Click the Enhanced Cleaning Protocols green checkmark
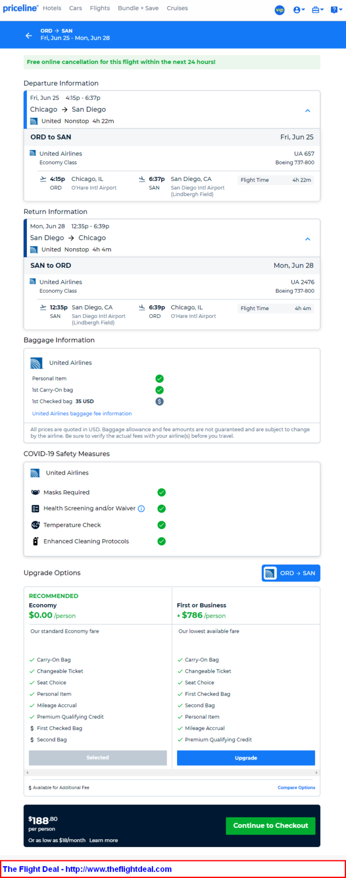The height and width of the screenshot is (878, 346). 162,541
